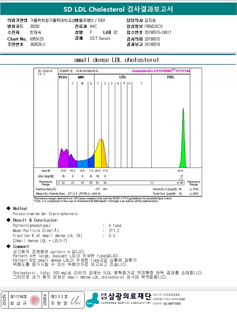Click the reception number 20190515-24017

158,32
